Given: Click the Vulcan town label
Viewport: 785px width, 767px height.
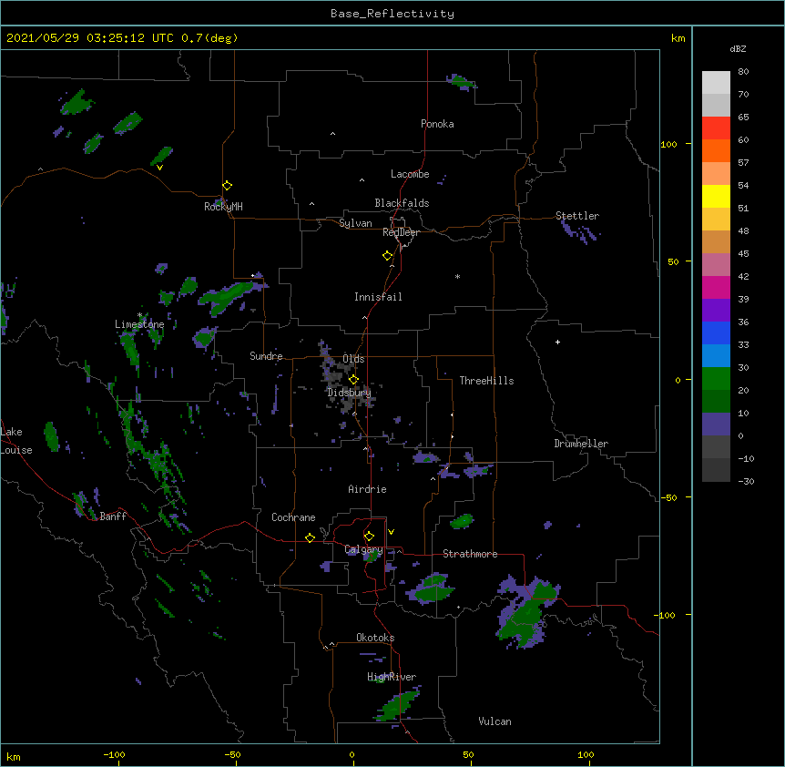Looking at the screenshot, I should click(494, 721).
